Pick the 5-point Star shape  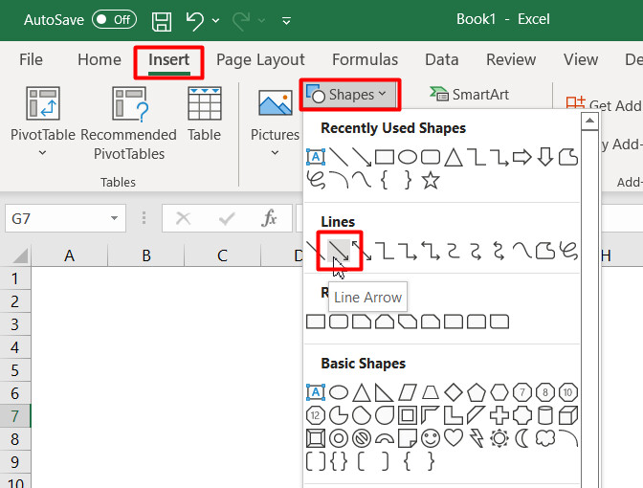point(431,181)
